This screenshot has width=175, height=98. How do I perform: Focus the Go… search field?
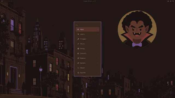pyautogui.click(x=87, y=25)
